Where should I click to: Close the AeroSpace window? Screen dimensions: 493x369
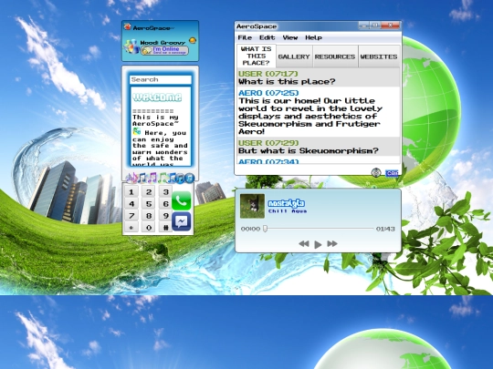(390, 26)
